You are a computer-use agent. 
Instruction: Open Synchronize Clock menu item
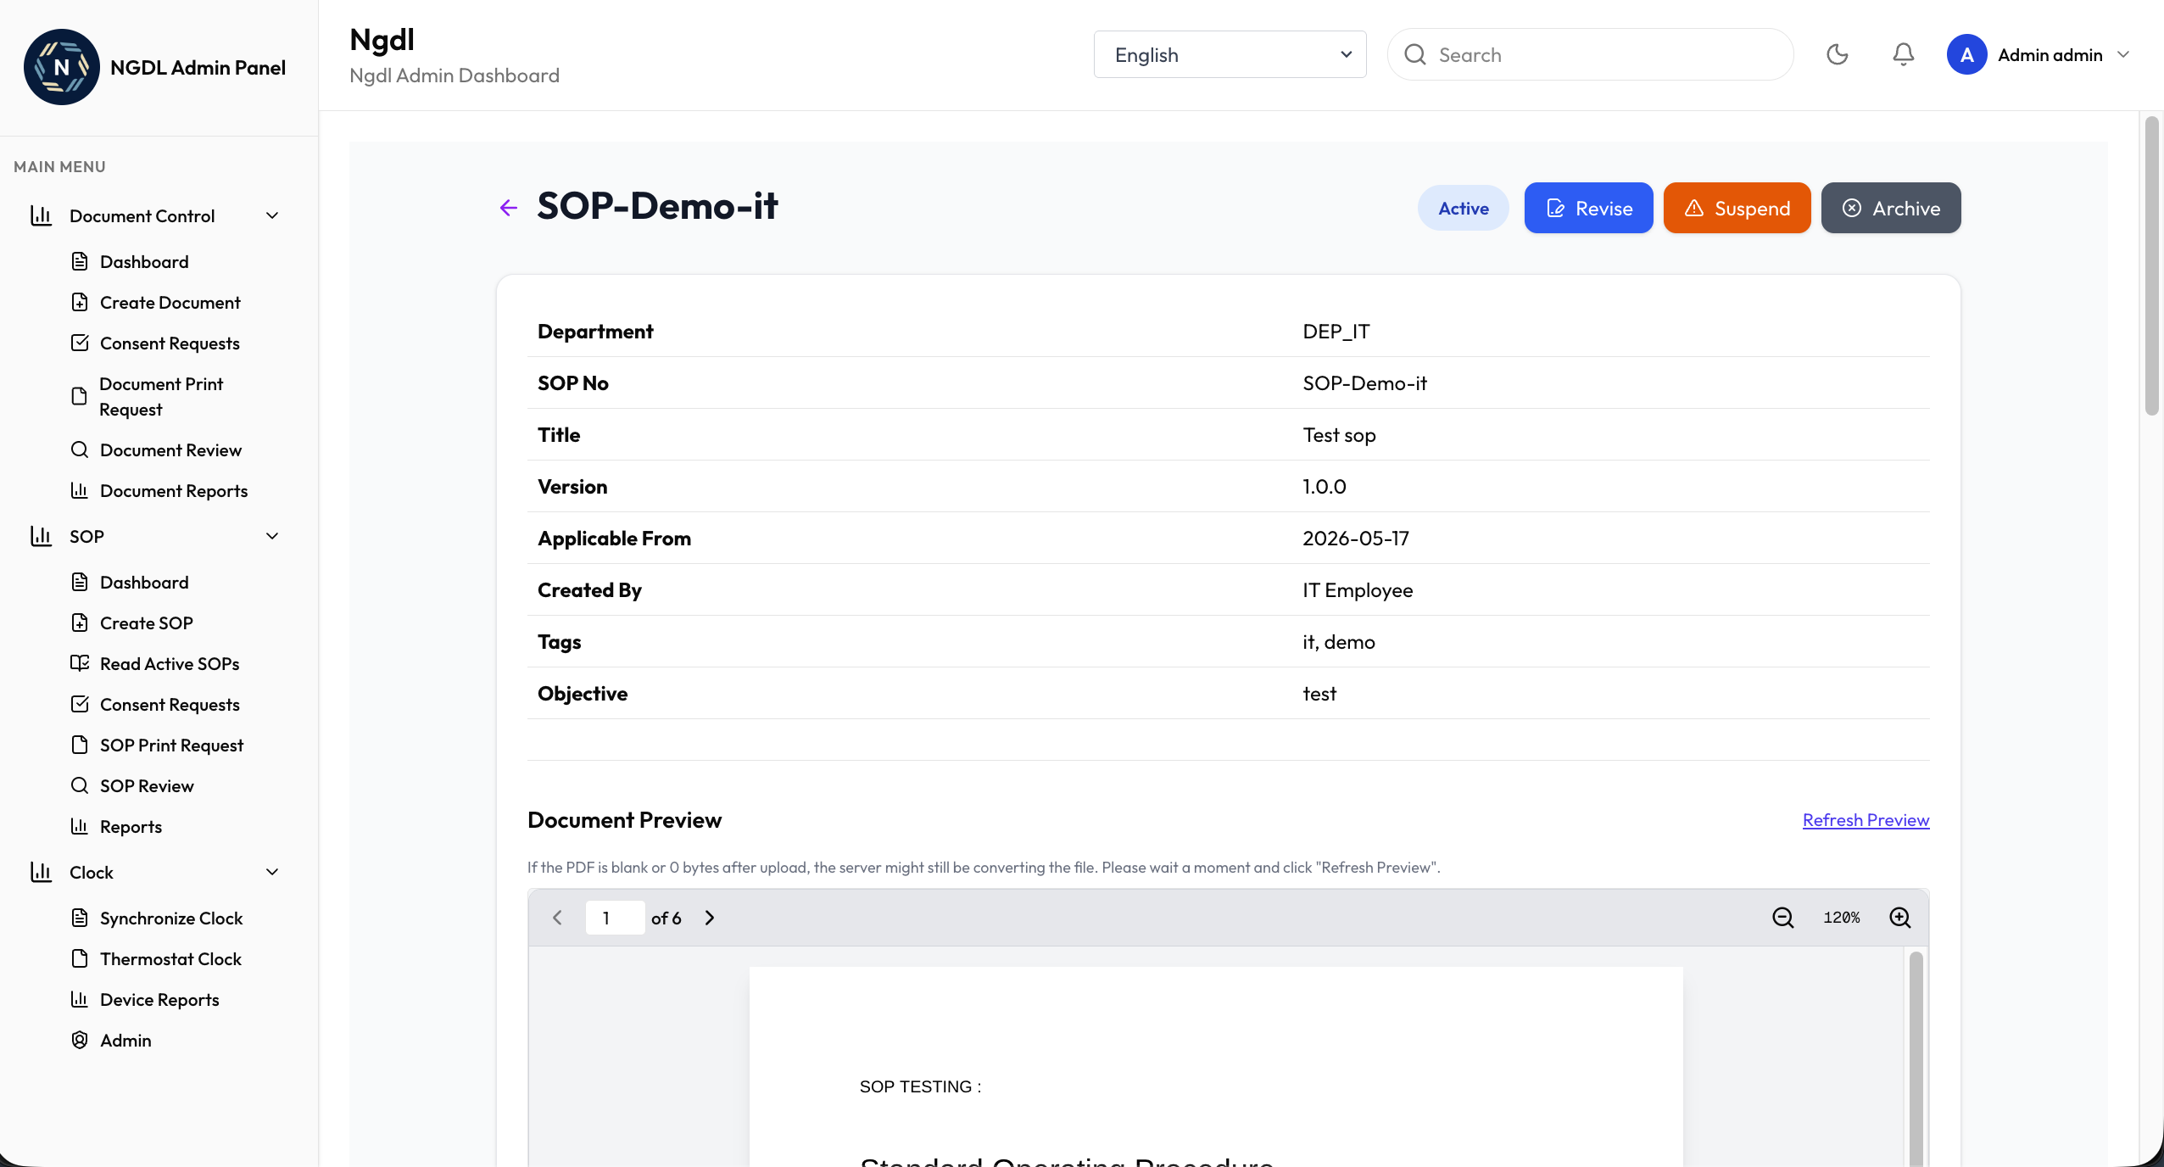tap(170, 919)
